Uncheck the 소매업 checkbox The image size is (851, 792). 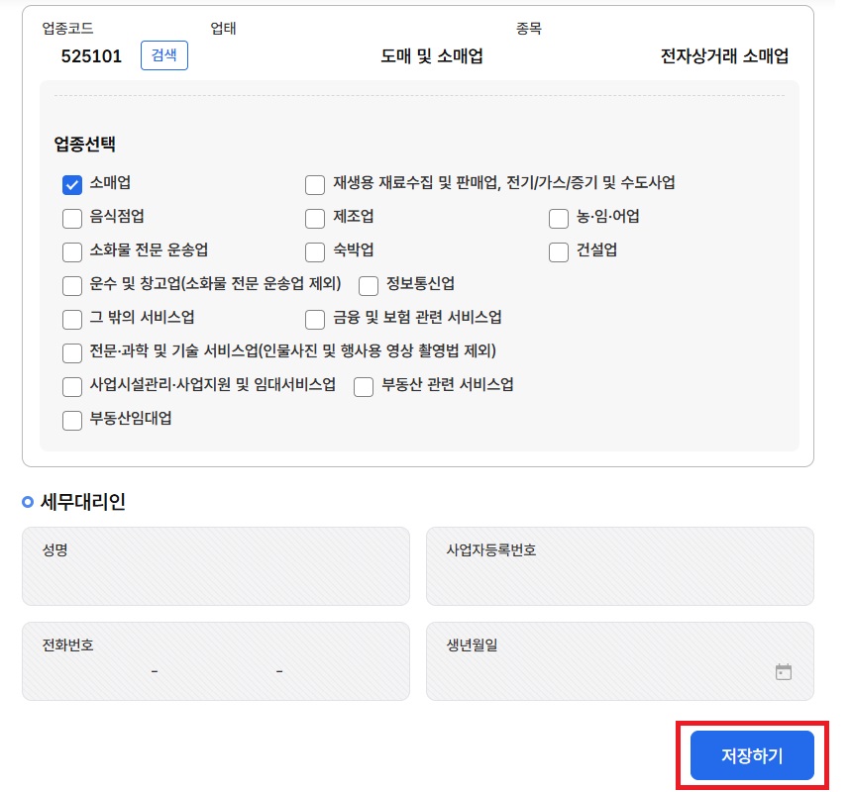72,184
